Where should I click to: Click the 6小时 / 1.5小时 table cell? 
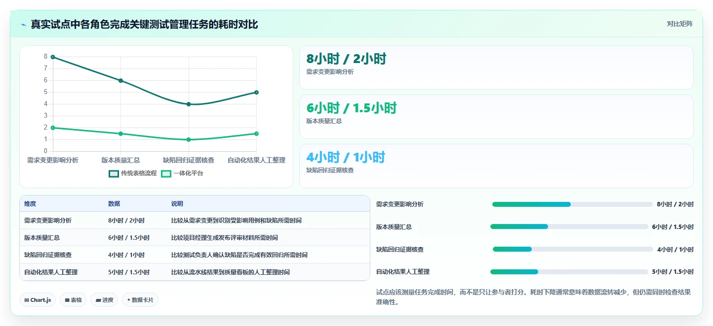[x=135, y=238]
